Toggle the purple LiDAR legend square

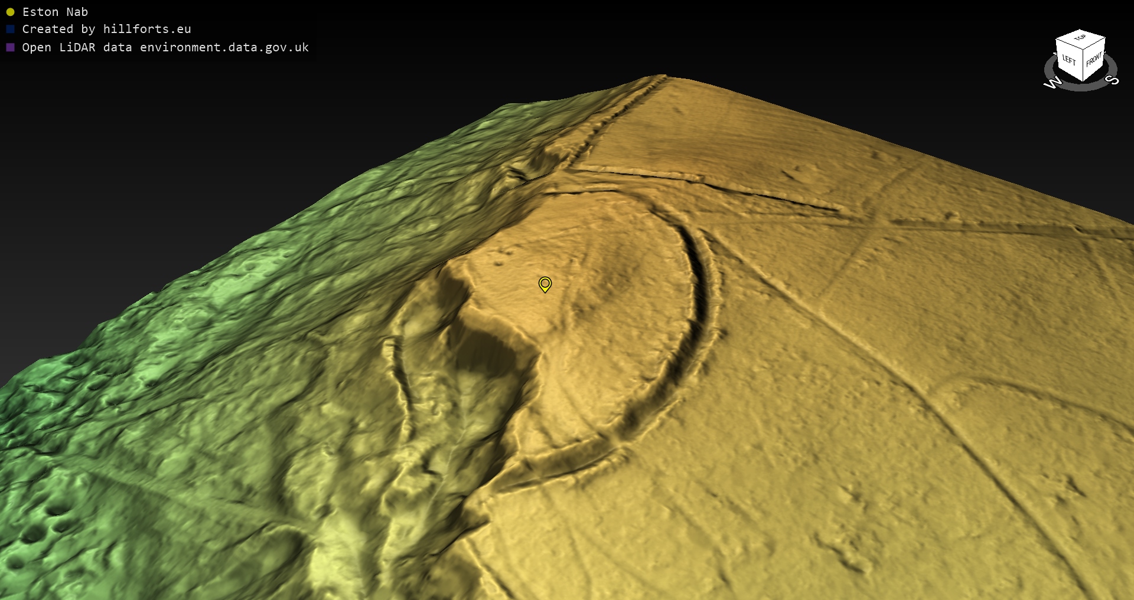[10, 47]
